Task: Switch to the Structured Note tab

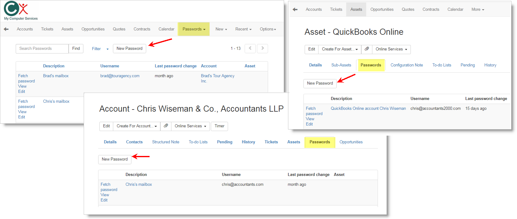Action: click(x=166, y=142)
